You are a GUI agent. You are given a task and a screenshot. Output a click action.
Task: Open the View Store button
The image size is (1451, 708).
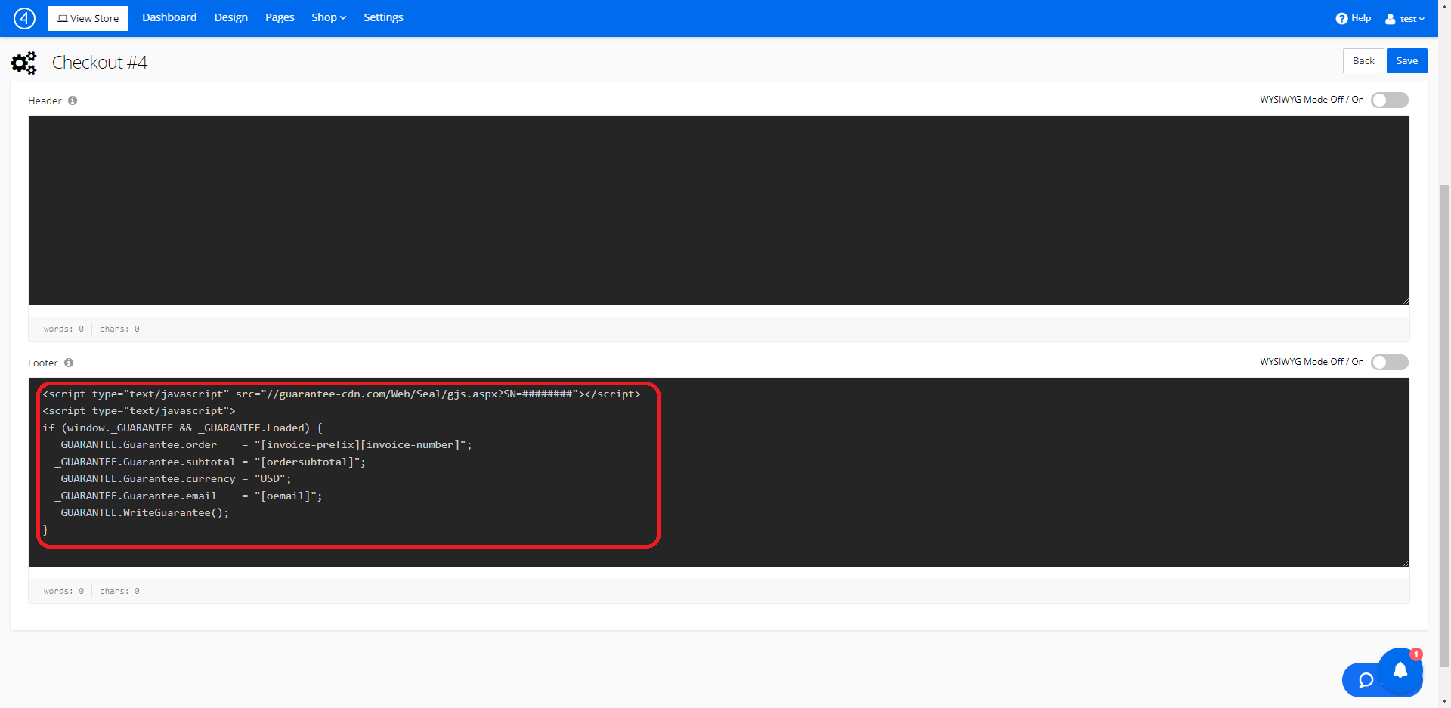pyautogui.click(x=88, y=18)
